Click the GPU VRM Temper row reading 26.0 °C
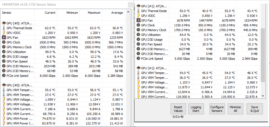270x127 pixels. click(198, 78)
